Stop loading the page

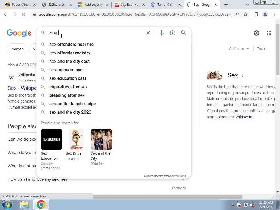[x=24, y=14]
